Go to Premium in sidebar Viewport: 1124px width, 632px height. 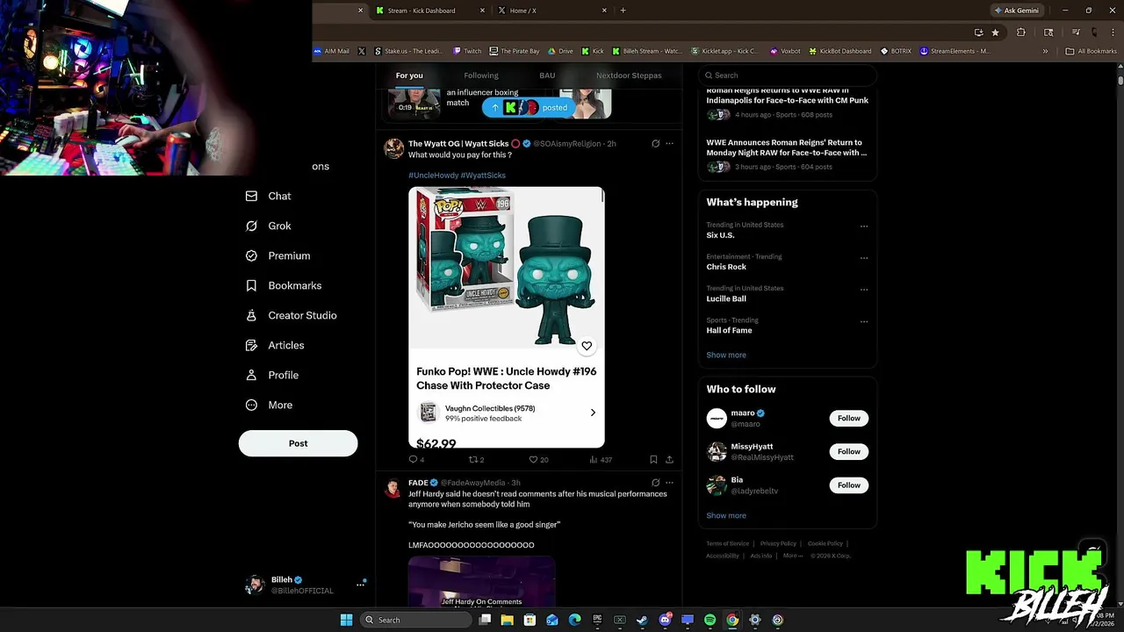click(x=277, y=255)
